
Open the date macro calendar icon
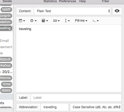click(22, 21)
